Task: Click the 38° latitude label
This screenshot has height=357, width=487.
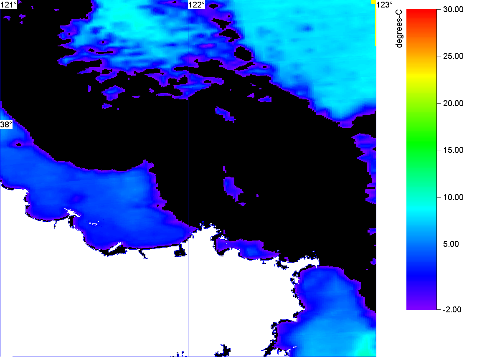Action: [x=6, y=124]
